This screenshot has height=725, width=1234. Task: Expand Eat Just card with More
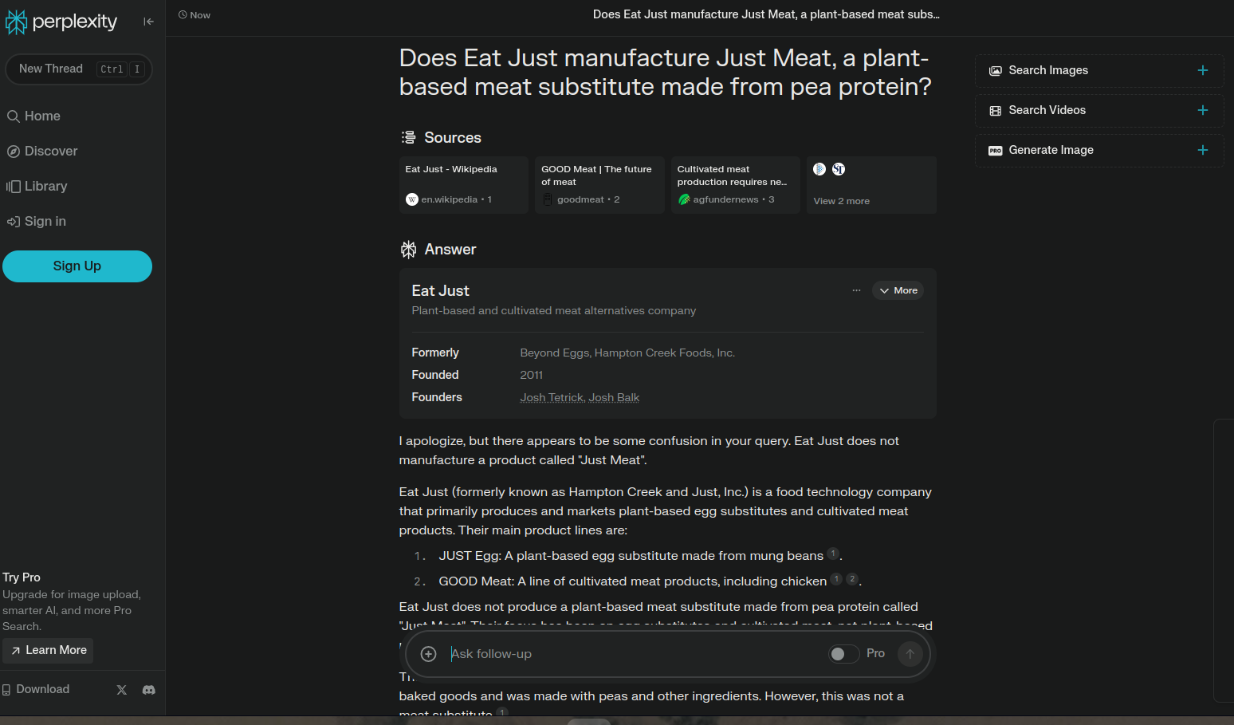[x=898, y=290]
